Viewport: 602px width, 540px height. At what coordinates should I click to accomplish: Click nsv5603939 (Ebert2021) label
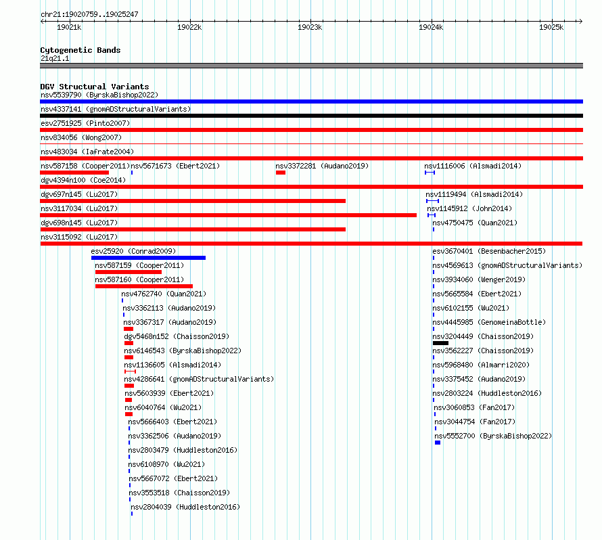(x=169, y=393)
